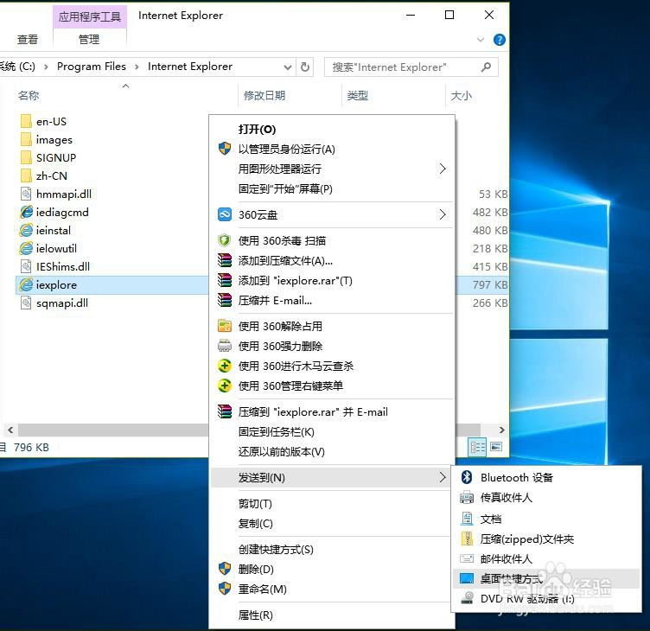The width and height of the screenshot is (650, 631).
Task: Click the 360木马云查杀 plus icon
Action: point(225,366)
